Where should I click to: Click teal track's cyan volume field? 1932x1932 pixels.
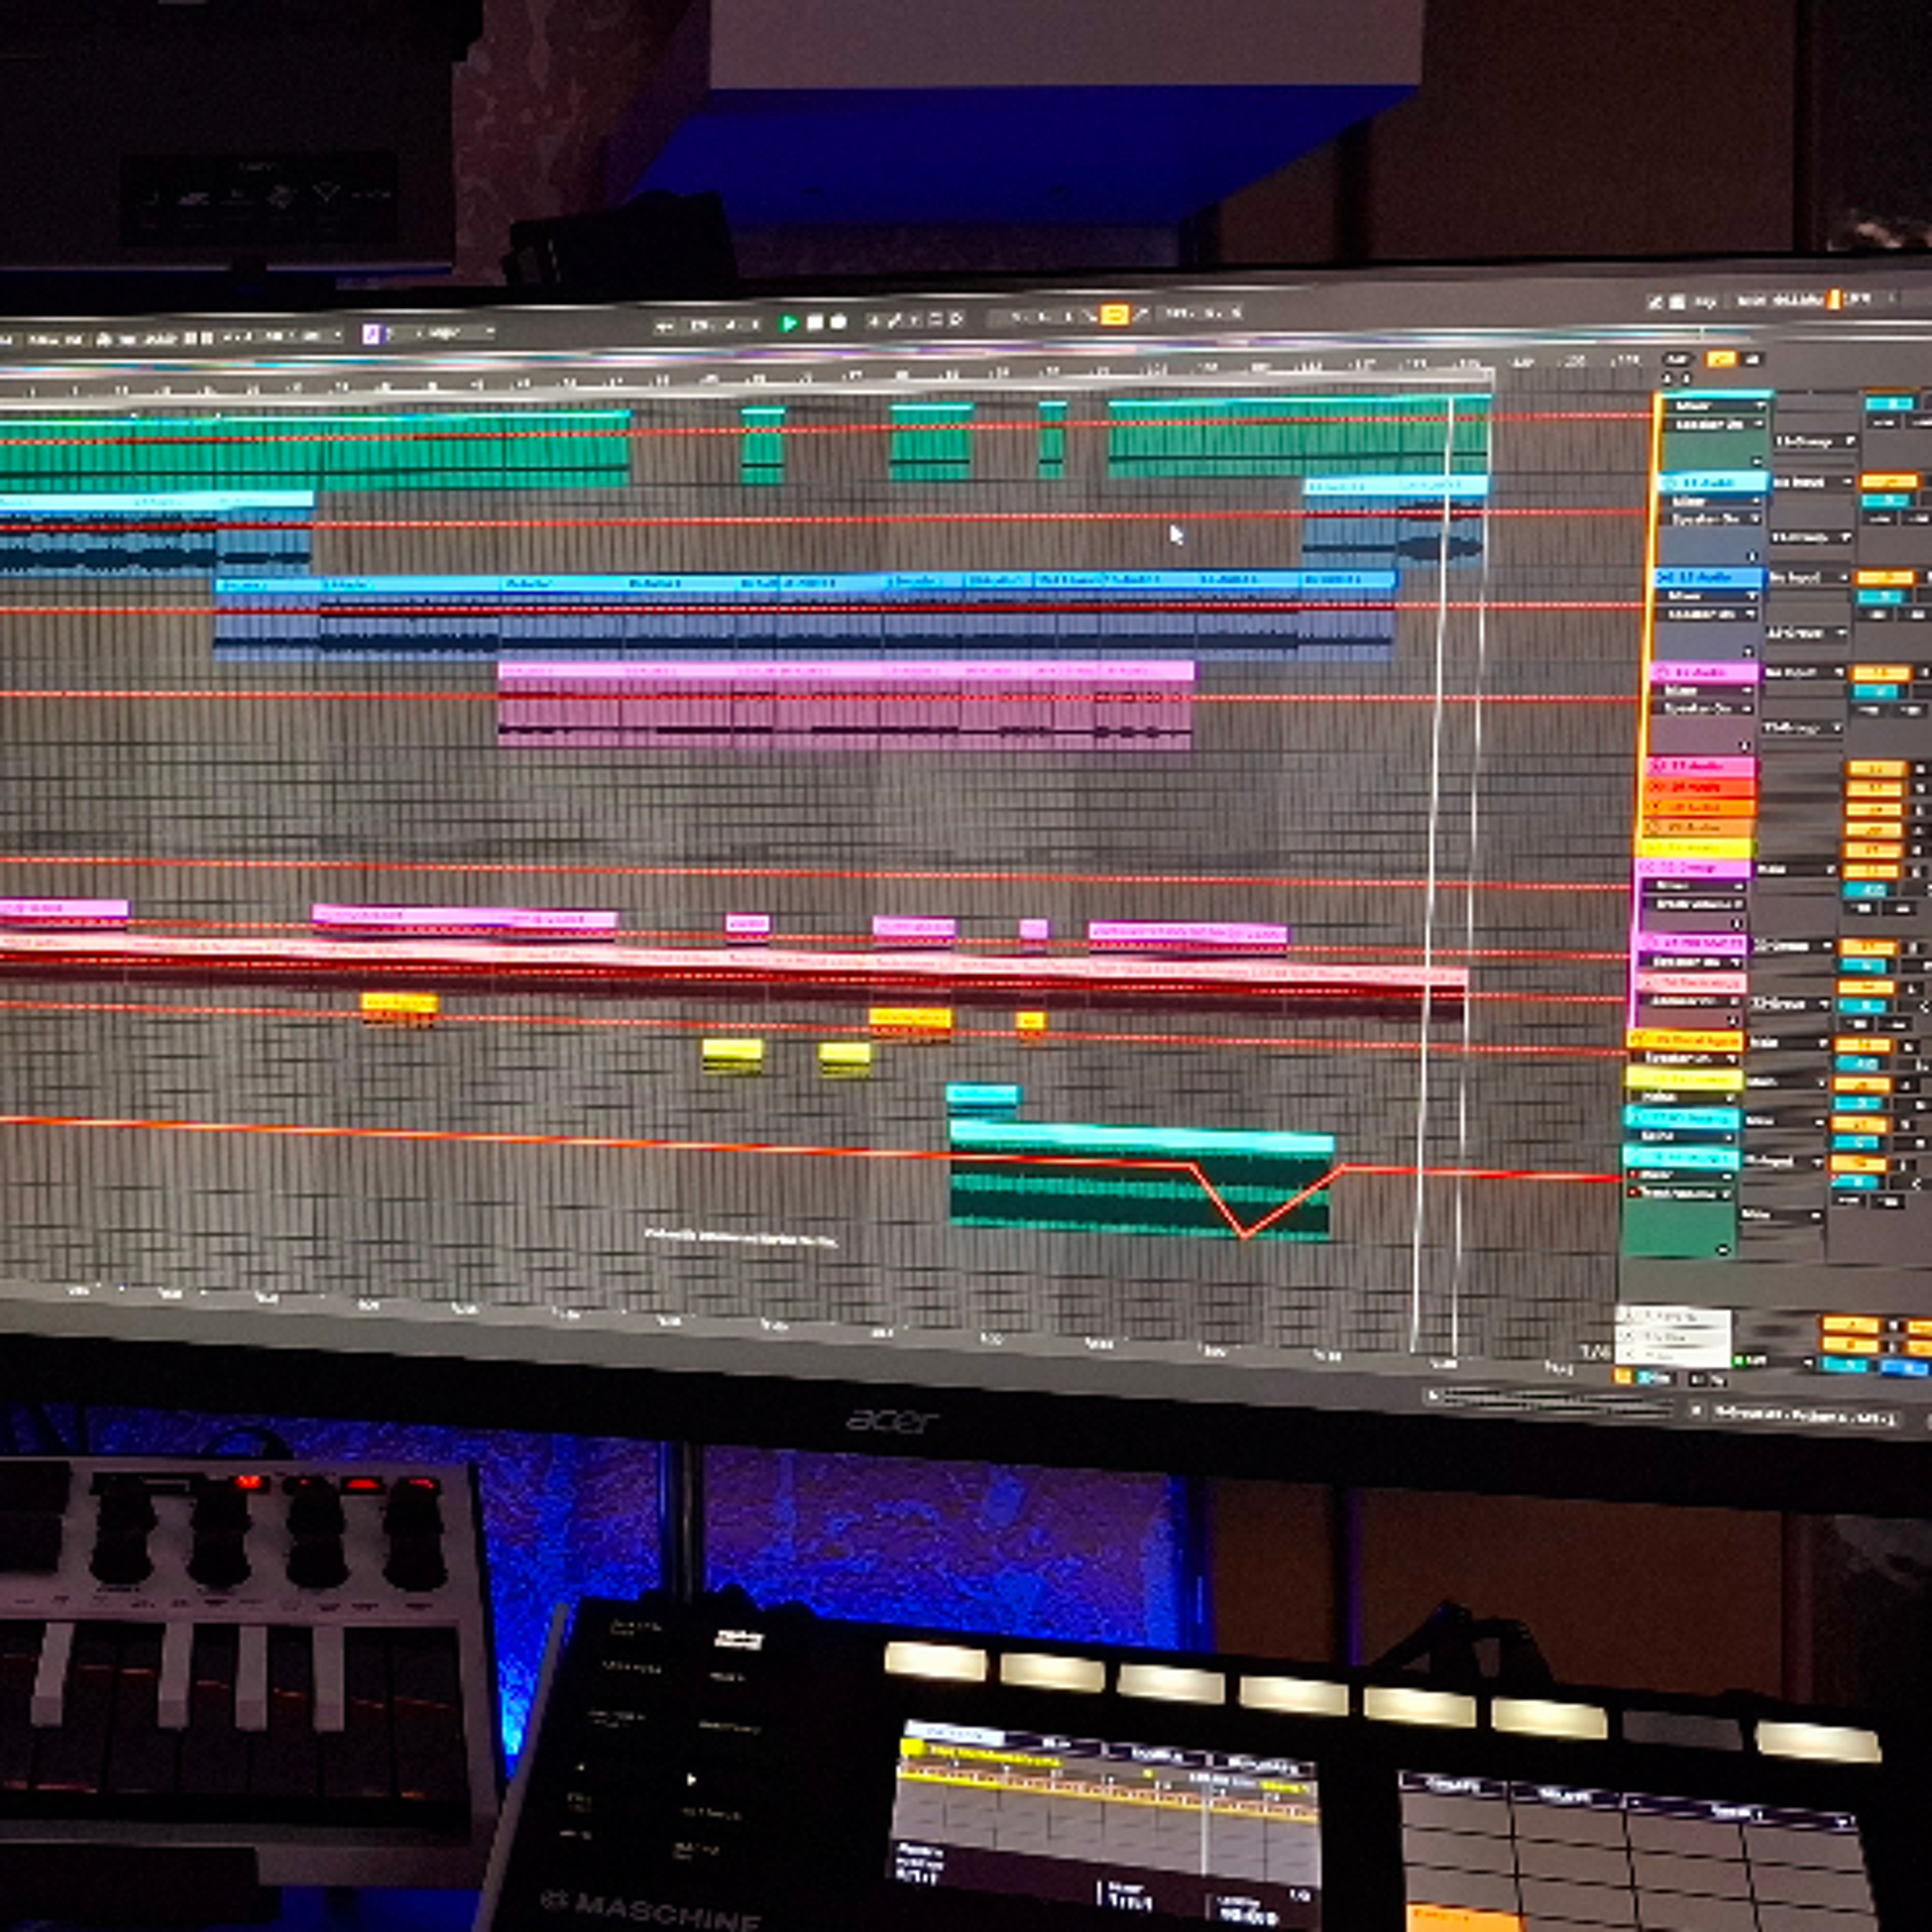[1890, 404]
